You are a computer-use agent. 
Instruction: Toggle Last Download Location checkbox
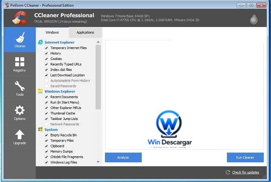point(46,75)
